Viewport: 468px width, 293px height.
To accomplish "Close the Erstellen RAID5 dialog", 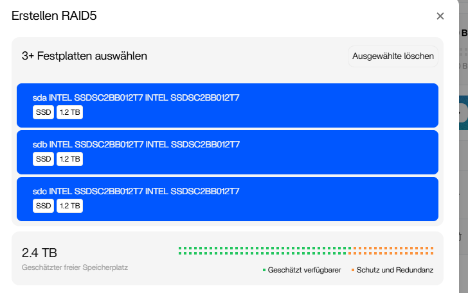I will (440, 16).
